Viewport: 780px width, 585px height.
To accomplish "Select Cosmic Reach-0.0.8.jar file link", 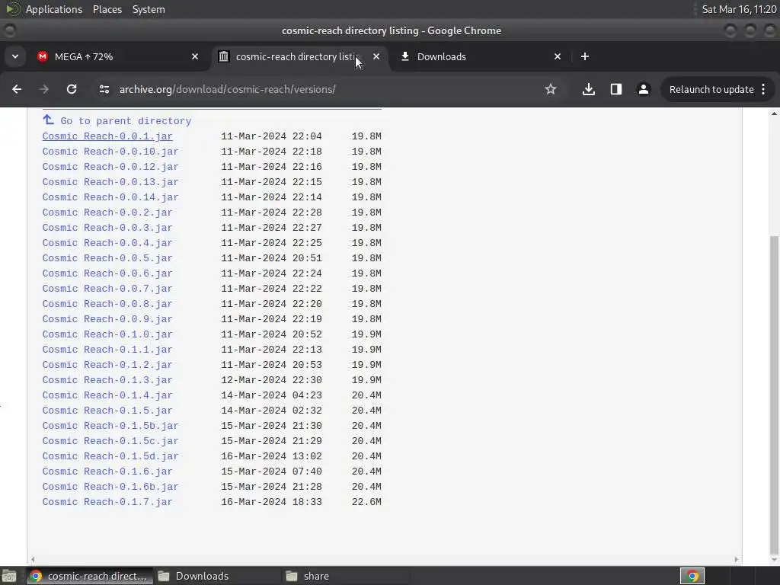I will point(107,304).
